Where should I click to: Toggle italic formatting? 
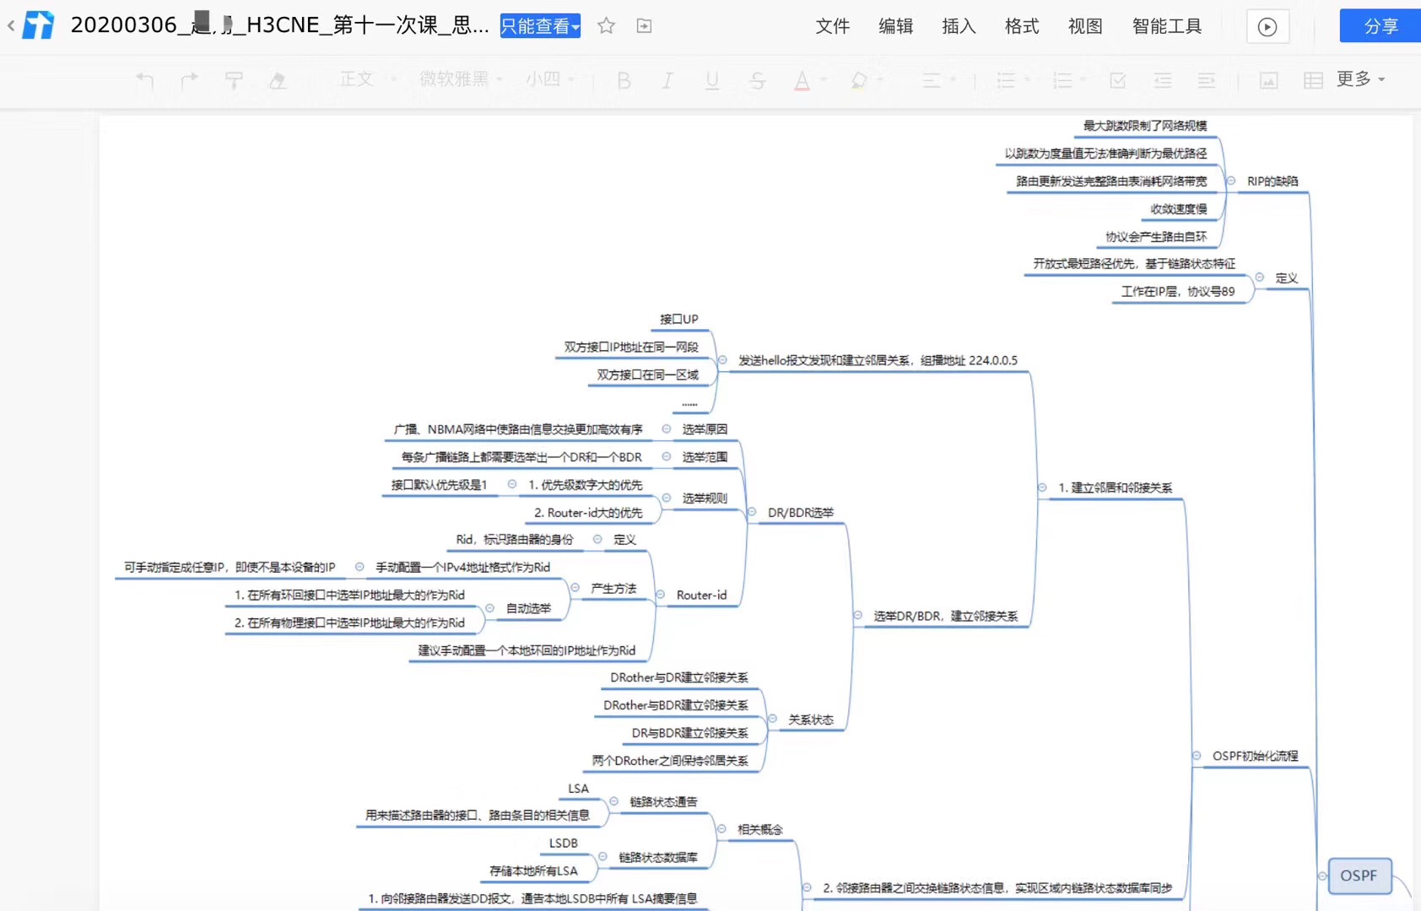(667, 80)
